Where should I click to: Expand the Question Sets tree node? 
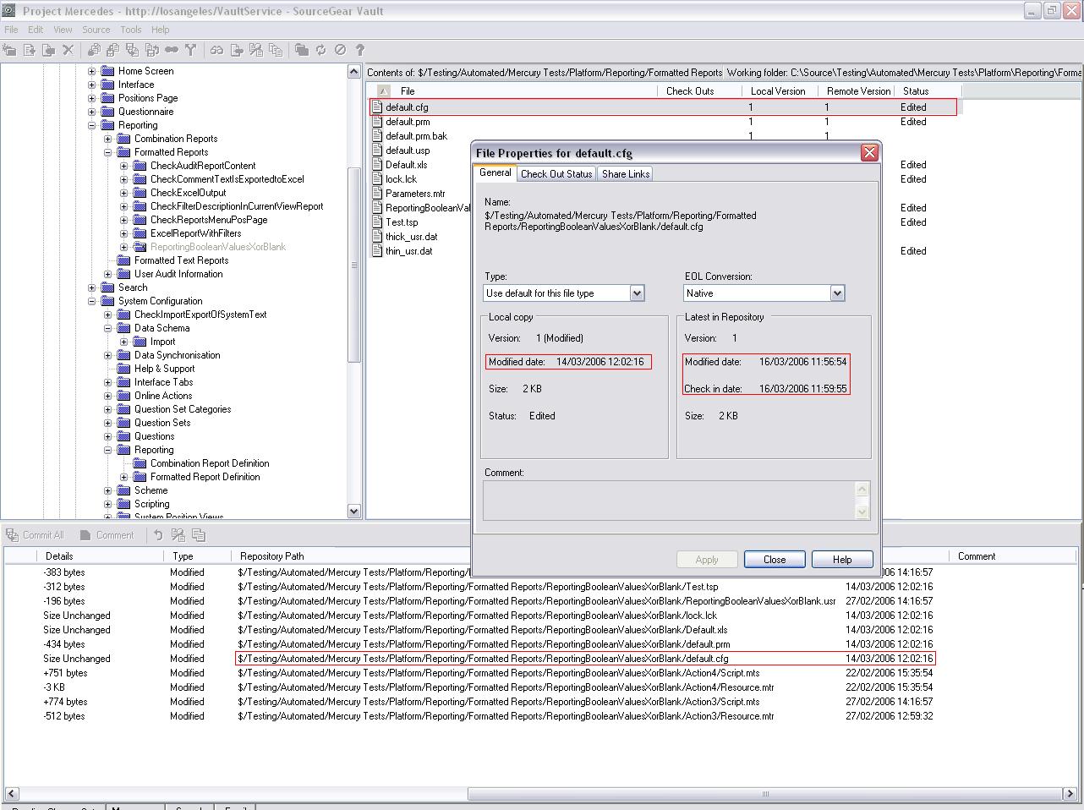(107, 423)
